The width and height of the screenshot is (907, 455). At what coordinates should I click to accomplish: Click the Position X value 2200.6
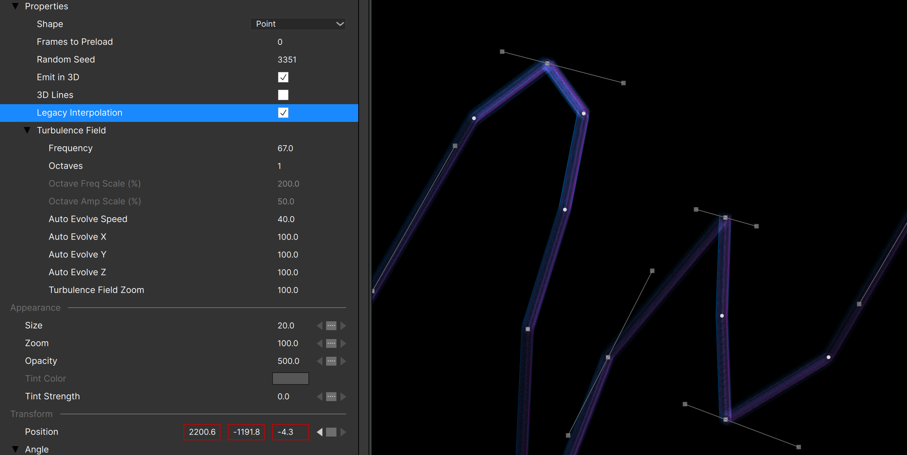pos(202,432)
